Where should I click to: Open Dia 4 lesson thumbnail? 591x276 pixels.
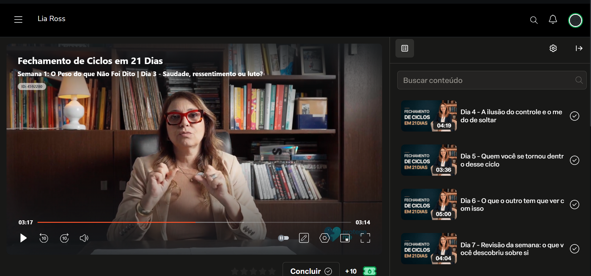(429, 116)
